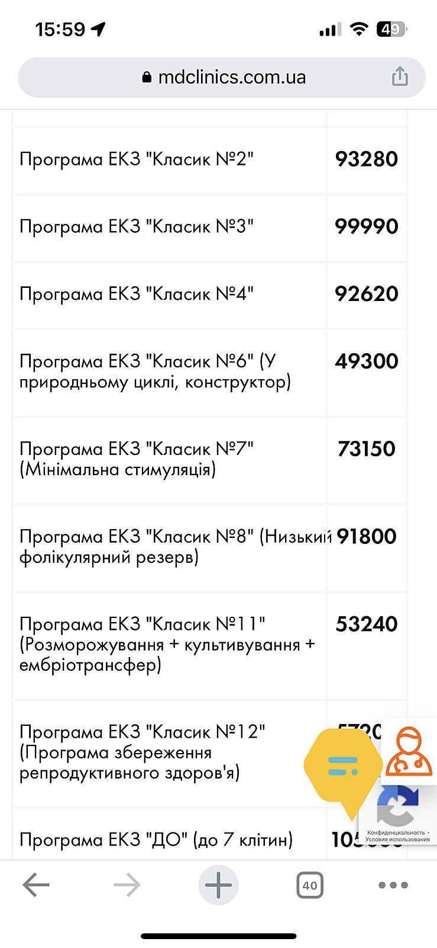
Task: Tap the lock icon beside the URL
Action: (x=147, y=78)
